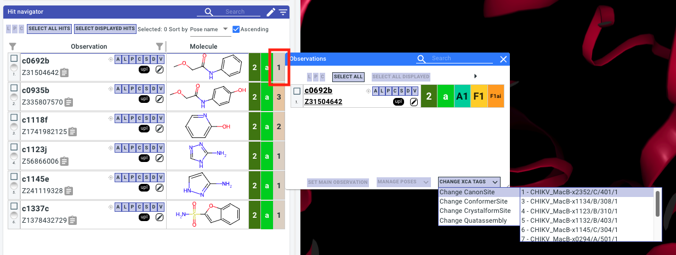The height and width of the screenshot is (255, 676).
Task: Toggle the A button in c0935b row
Action: click(x=118, y=89)
